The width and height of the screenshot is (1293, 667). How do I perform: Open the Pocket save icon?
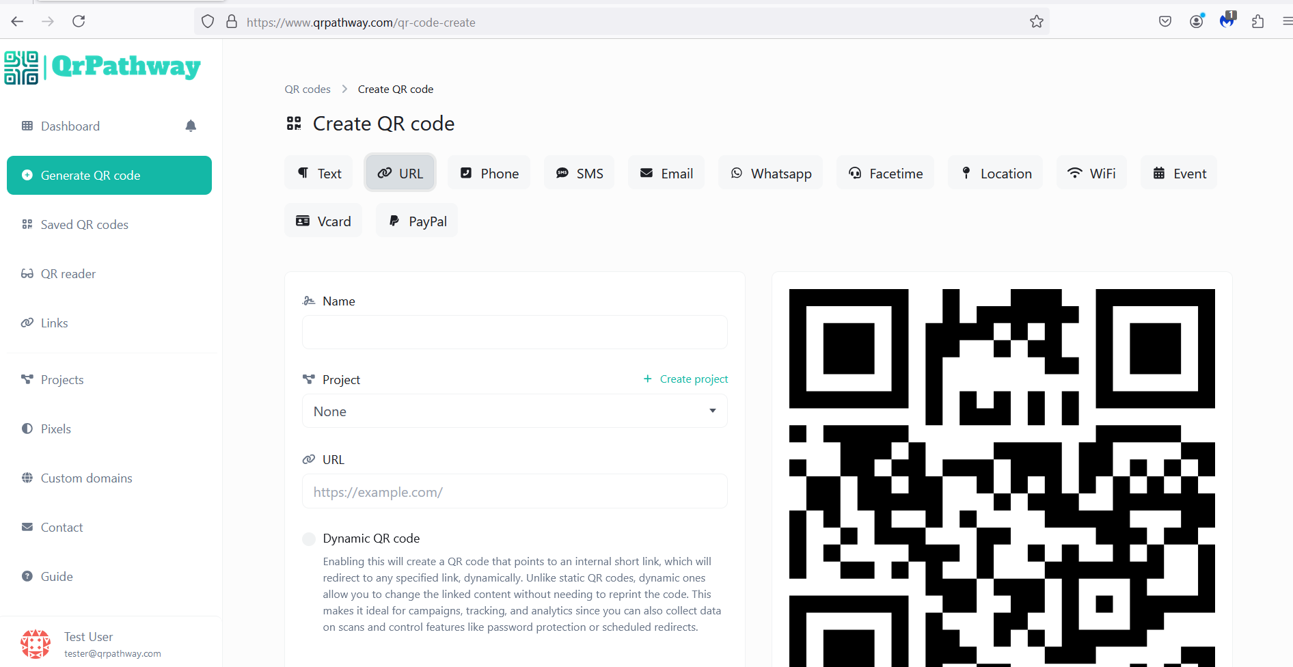(1165, 22)
